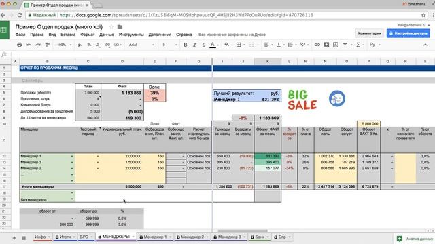This screenshot has height=244, width=435.
Task: Open the Вид menu
Action: [52, 35]
